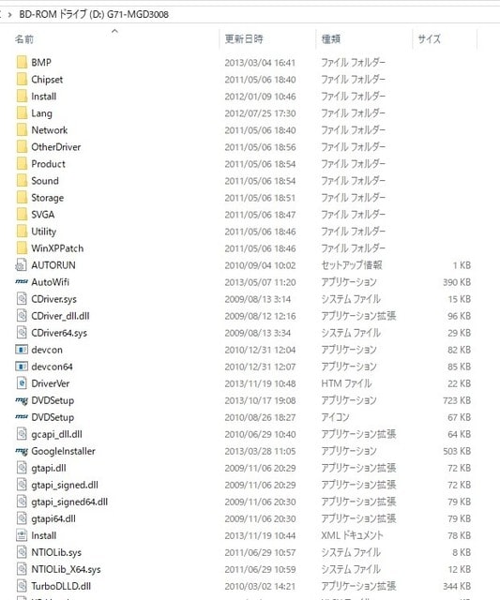
Task: Sort by the 種類 column header
Action: pyautogui.click(x=331, y=39)
